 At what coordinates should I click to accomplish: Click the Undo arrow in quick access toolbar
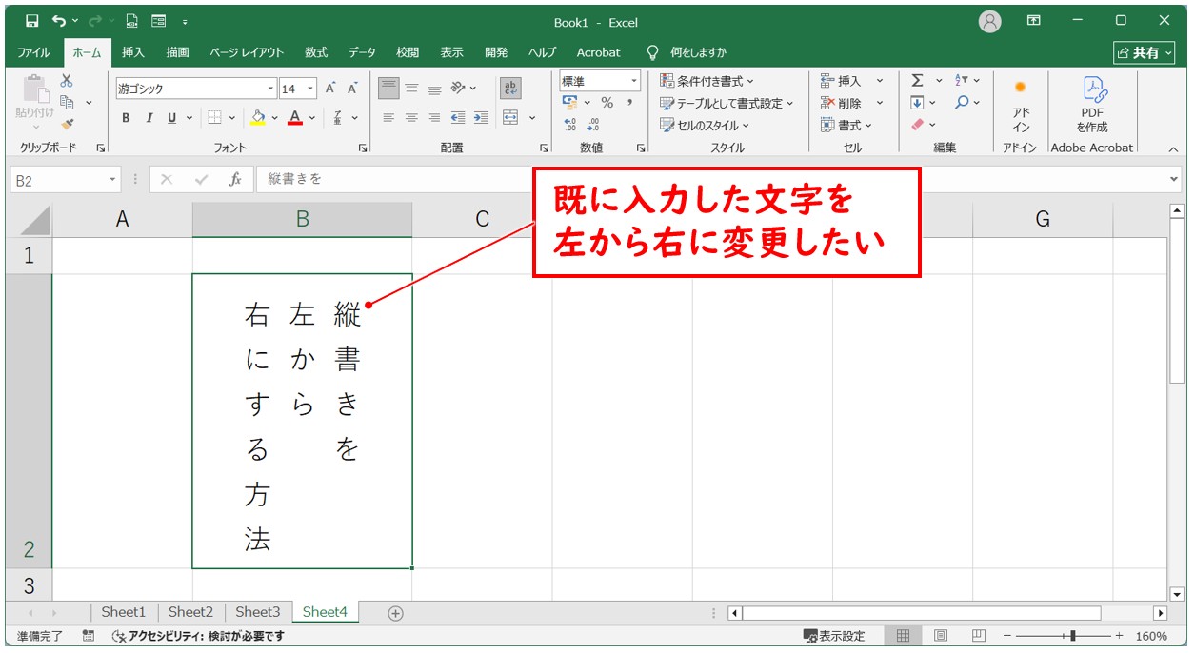59,21
